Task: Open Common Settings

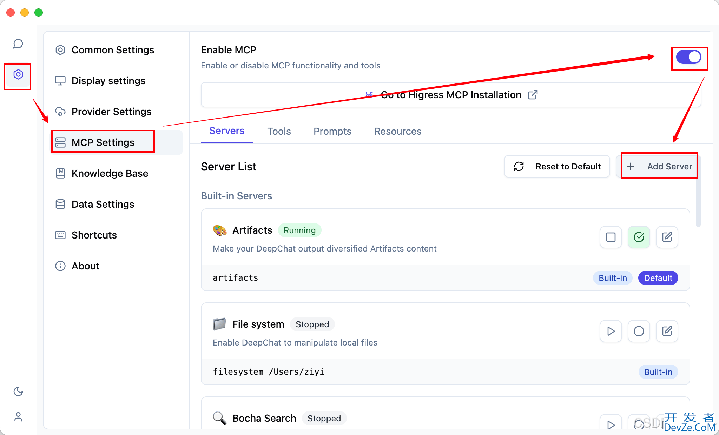Action: click(x=117, y=50)
